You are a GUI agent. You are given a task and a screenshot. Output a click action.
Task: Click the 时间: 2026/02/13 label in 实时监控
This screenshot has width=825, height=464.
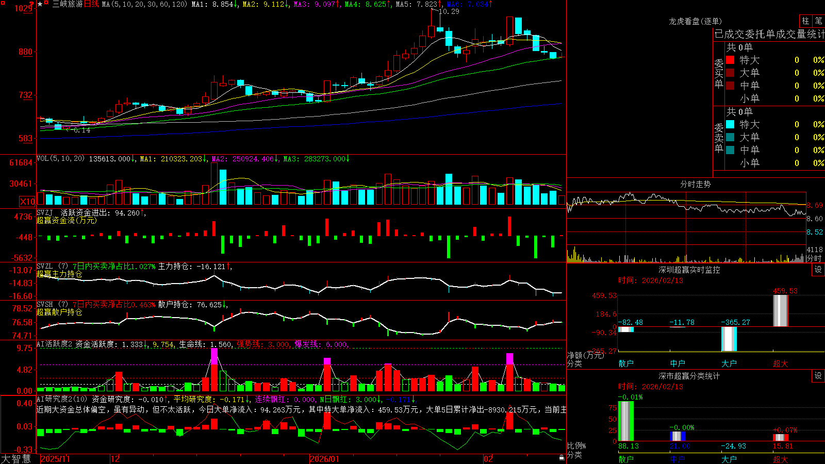tap(651, 280)
